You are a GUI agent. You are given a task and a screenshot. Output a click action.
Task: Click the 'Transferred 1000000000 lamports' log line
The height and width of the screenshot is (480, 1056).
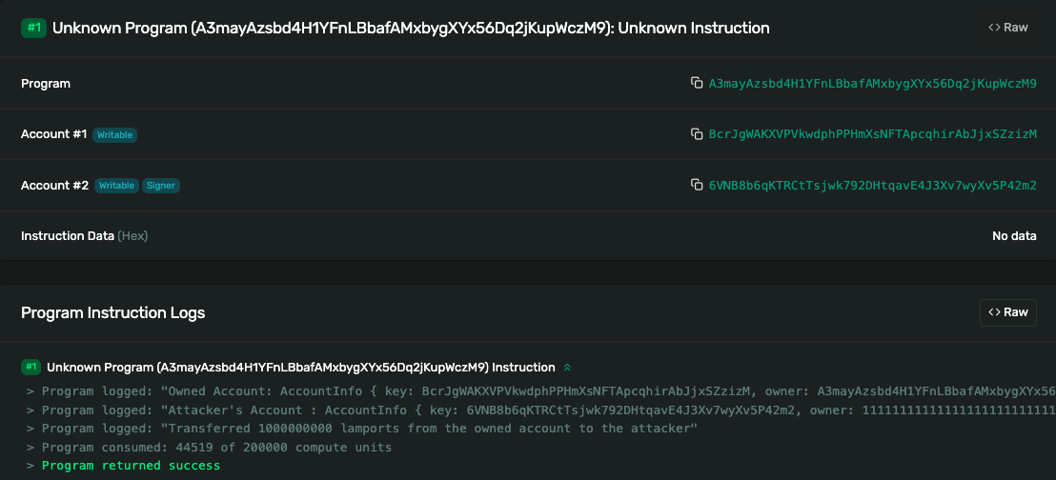coord(370,429)
